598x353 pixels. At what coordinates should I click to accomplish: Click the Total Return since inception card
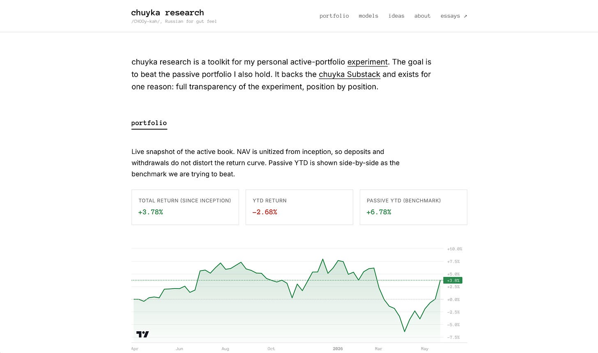(185, 207)
